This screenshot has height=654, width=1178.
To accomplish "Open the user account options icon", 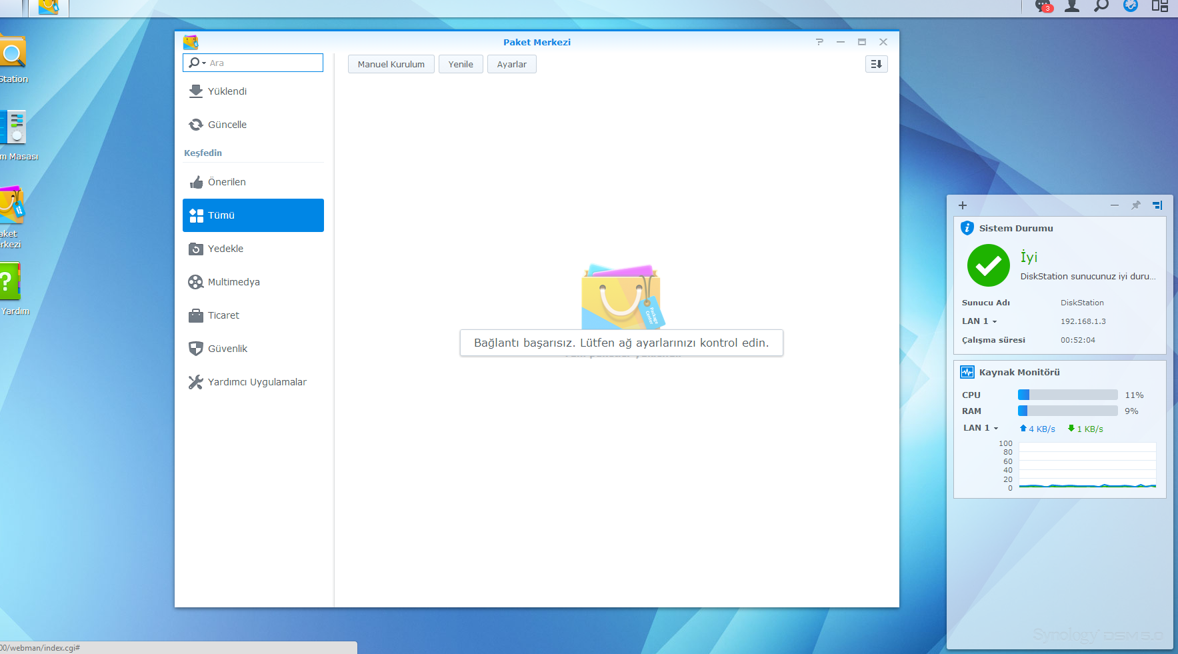I will (1072, 7).
